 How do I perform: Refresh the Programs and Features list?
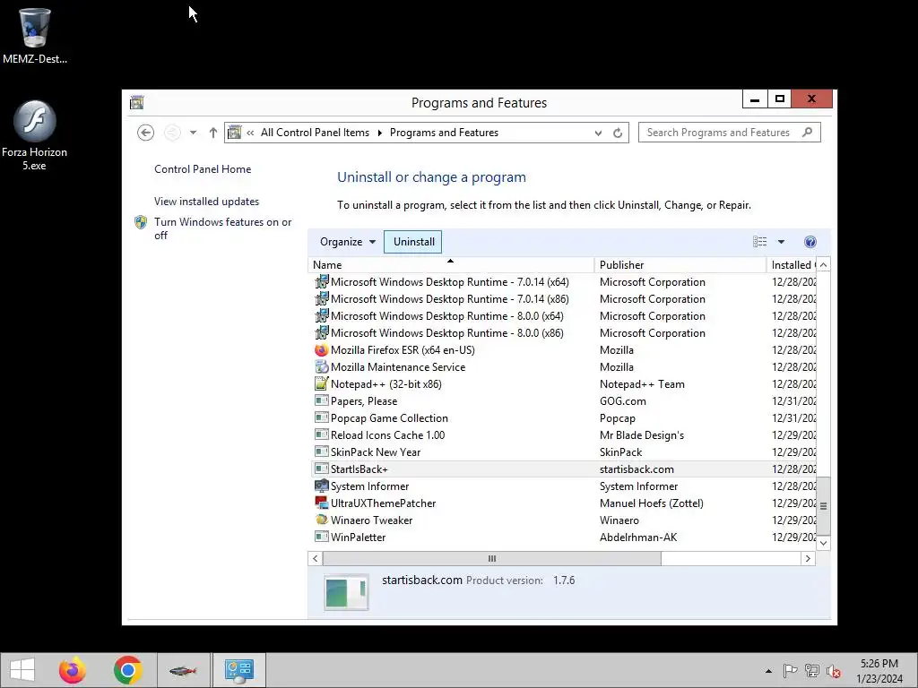click(618, 133)
